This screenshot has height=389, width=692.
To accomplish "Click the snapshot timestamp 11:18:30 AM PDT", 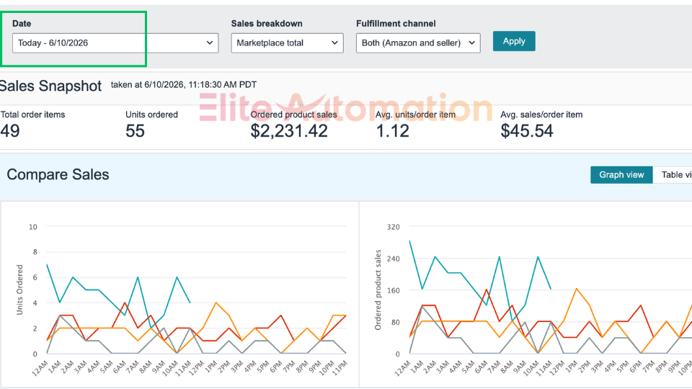I will point(223,85).
